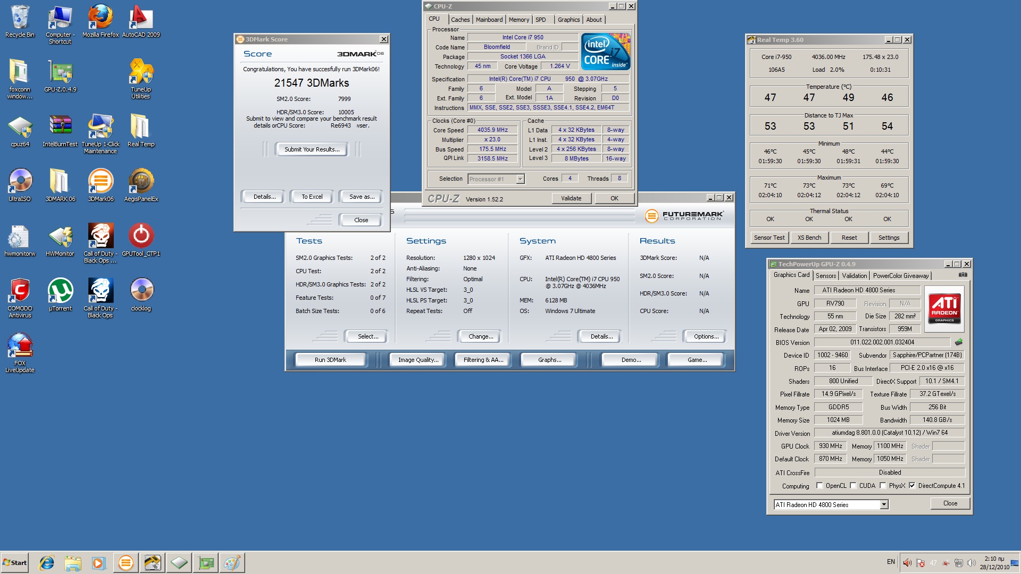Open AutoCAD 2009 desktop shortcut

click(141, 21)
